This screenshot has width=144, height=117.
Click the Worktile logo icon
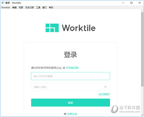click(52, 28)
